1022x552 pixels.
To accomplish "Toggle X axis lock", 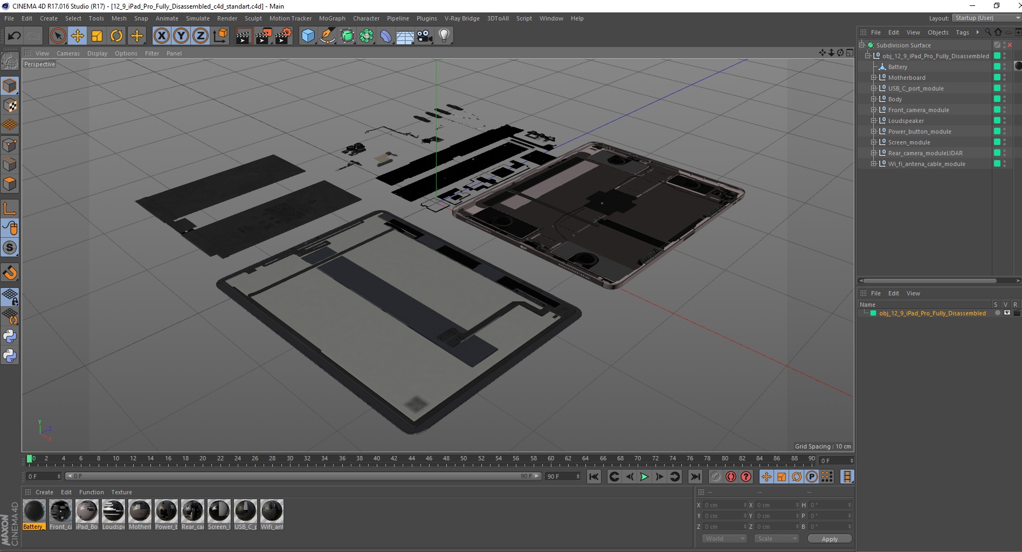I will [161, 36].
